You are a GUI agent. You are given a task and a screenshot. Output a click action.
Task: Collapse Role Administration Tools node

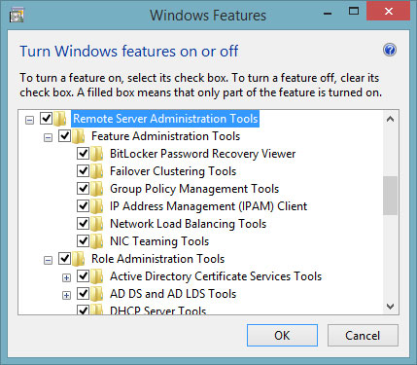pos(48,260)
